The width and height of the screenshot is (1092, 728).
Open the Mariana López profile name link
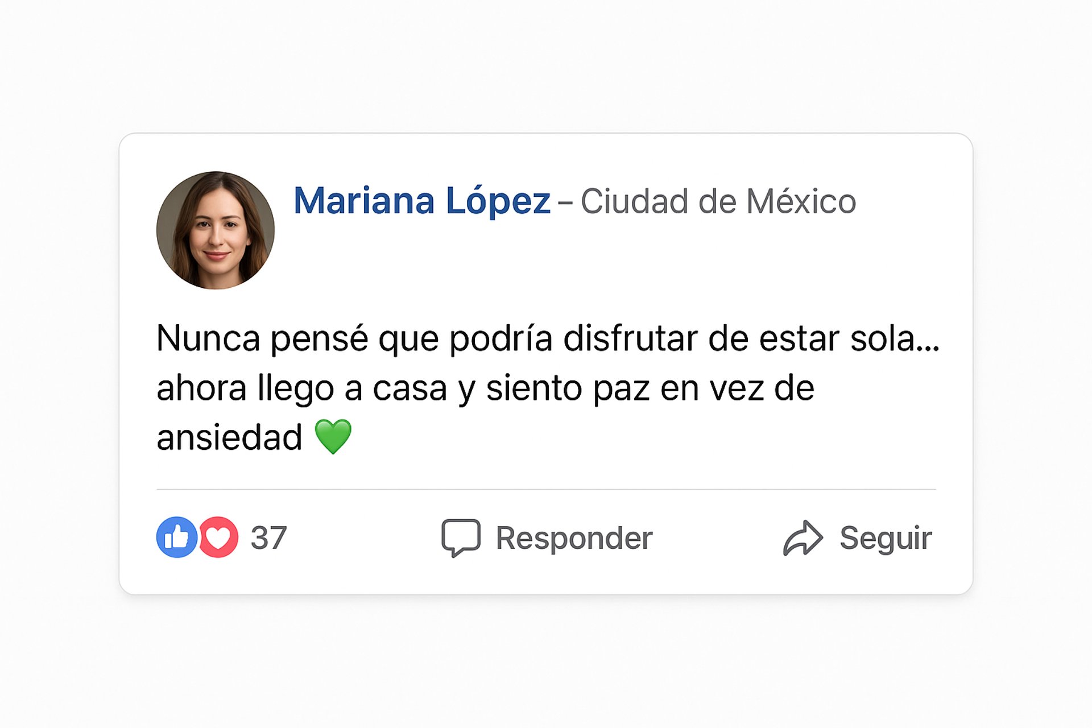coord(421,201)
